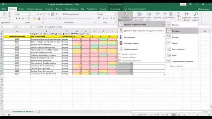The height and width of the screenshot is (119, 212).
Task: Click the Поделиться share button
Action: [204, 9]
